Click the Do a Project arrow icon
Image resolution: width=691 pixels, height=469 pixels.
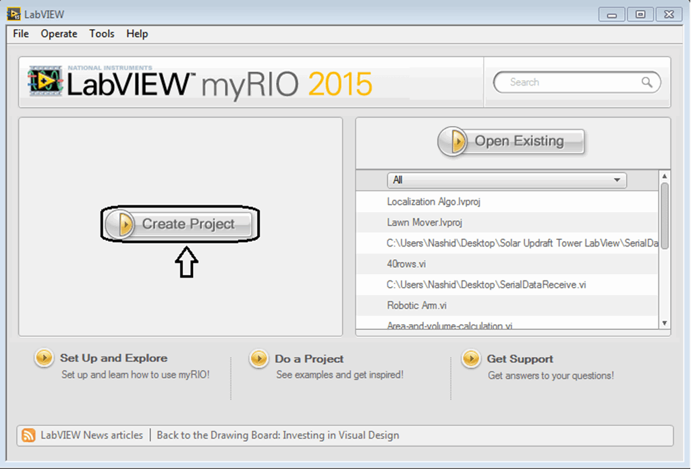pos(258,359)
